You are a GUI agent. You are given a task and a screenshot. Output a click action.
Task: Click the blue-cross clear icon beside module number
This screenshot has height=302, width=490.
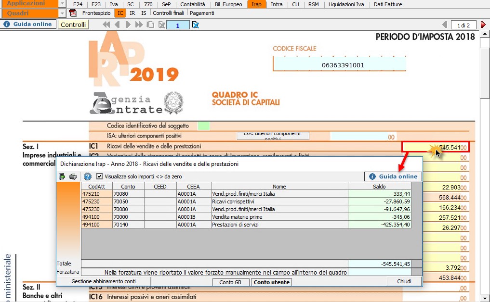coord(195,25)
